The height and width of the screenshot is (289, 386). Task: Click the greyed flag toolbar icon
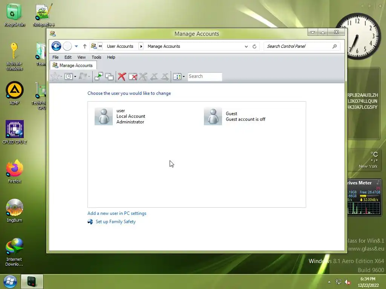(x=83, y=76)
